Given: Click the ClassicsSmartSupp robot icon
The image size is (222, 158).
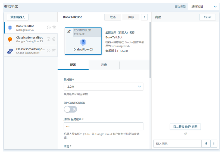Looking at the screenshot, I should click(x=10, y=51).
